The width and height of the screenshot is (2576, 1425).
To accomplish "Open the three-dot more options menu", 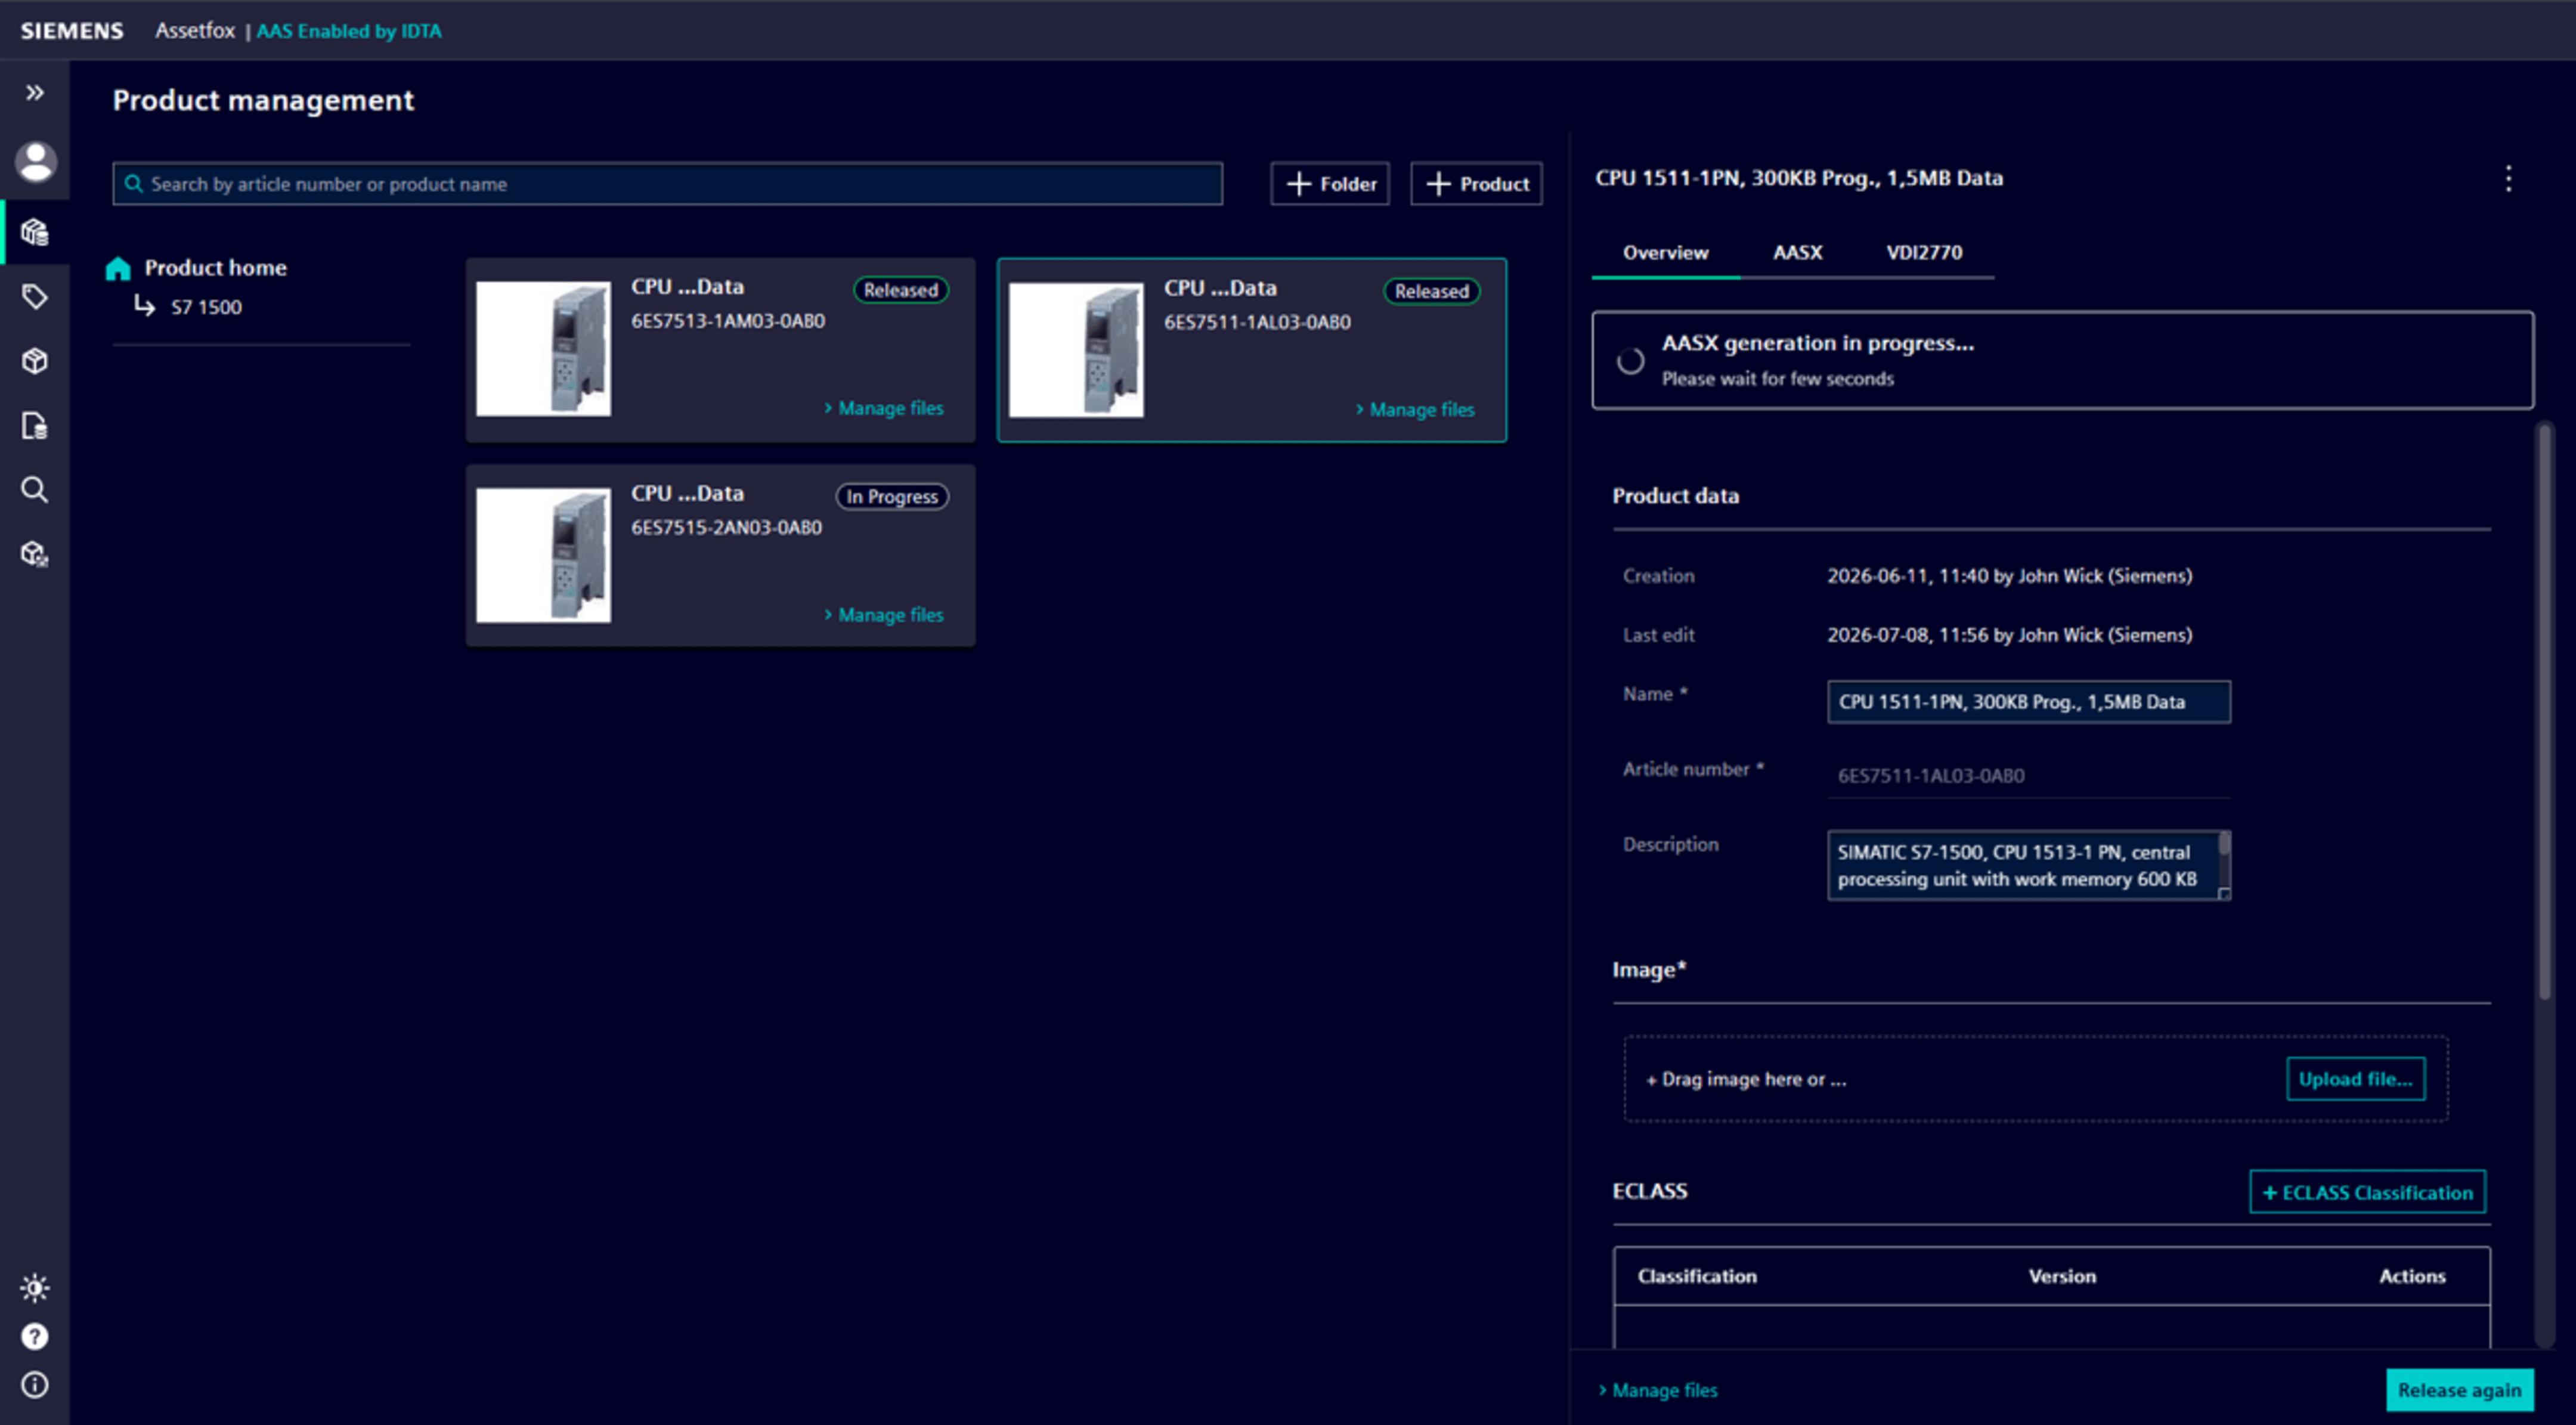I will [x=2508, y=179].
